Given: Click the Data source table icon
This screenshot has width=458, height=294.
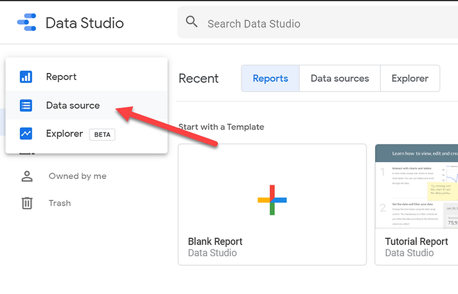Looking at the screenshot, I should [26, 105].
